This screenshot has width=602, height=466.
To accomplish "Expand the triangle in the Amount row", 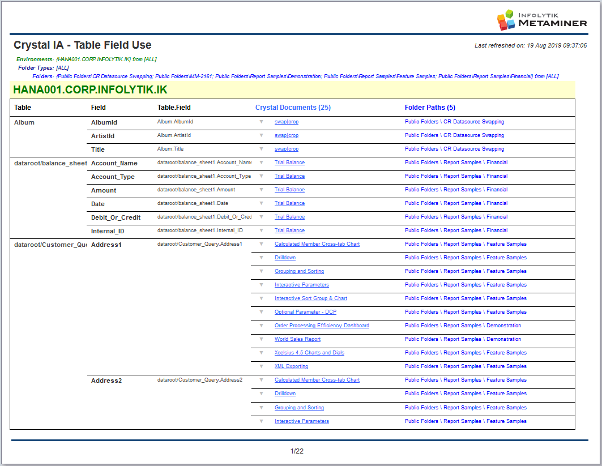I will (261, 190).
